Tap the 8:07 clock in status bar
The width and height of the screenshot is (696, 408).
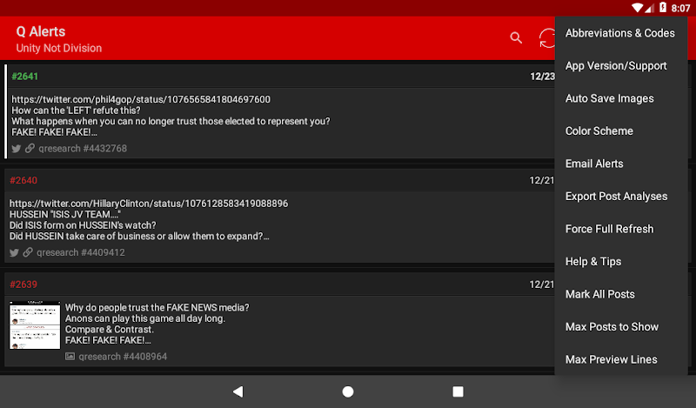pos(680,8)
